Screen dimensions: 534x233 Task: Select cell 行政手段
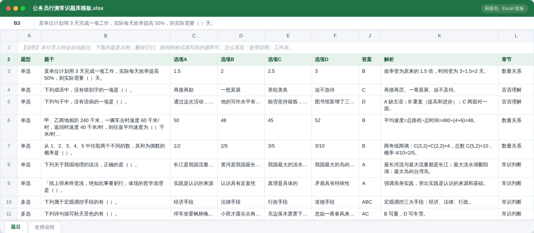(288, 202)
